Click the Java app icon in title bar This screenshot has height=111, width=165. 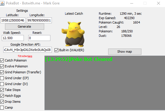pos(2,3)
